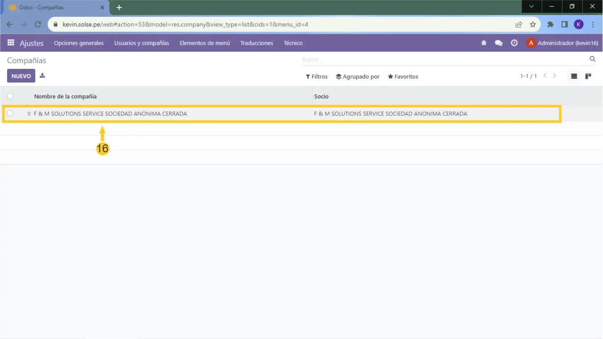Click the row drag handle for F & M SOLUTIONS
Image resolution: width=603 pixels, height=339 pixels.
(29, 114)
